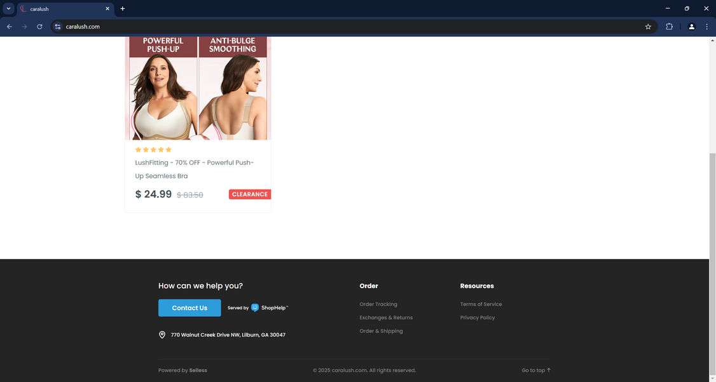Click the scrollbar up arrow
The width and height of the screenshot is (716, 382).
click(712, 41)
